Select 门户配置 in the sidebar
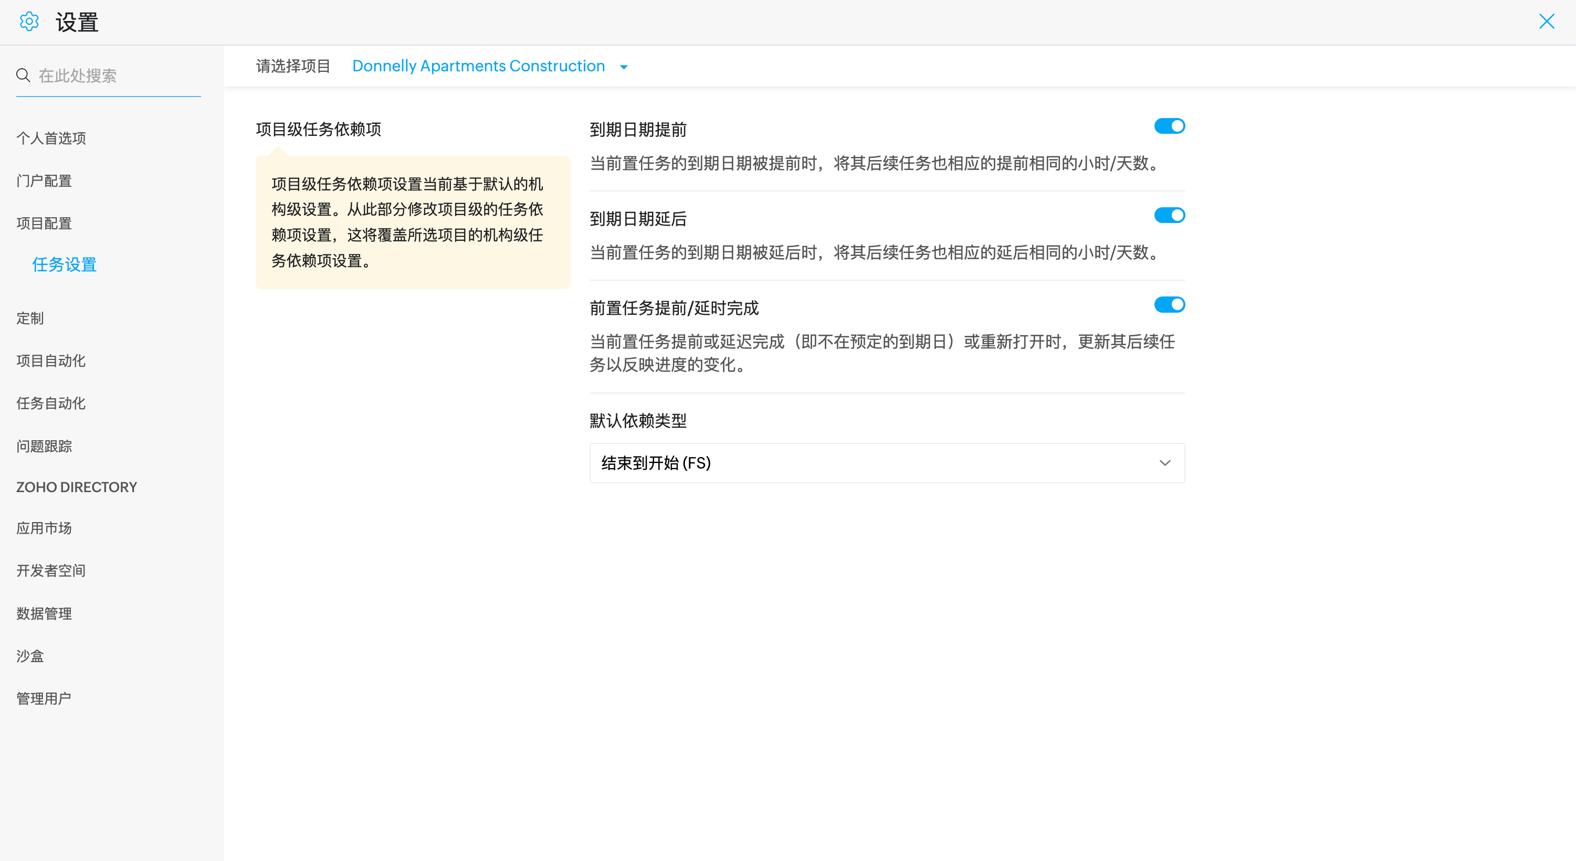This screenshot has height=861, width=1576. click(44, 181)
